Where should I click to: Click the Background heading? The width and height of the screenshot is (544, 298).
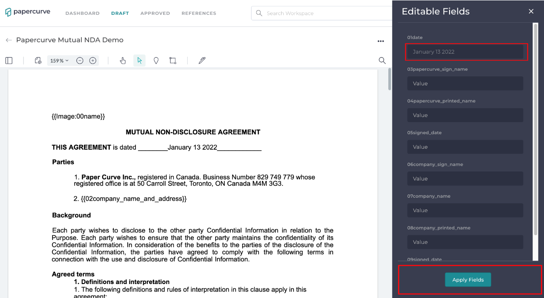click(71, 216)
